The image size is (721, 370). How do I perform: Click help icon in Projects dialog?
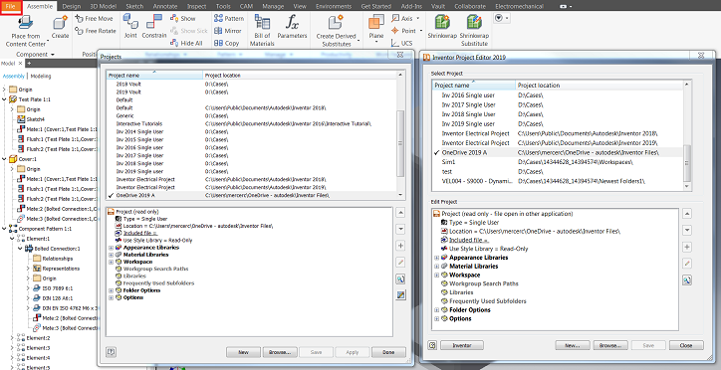pos(111,352)
